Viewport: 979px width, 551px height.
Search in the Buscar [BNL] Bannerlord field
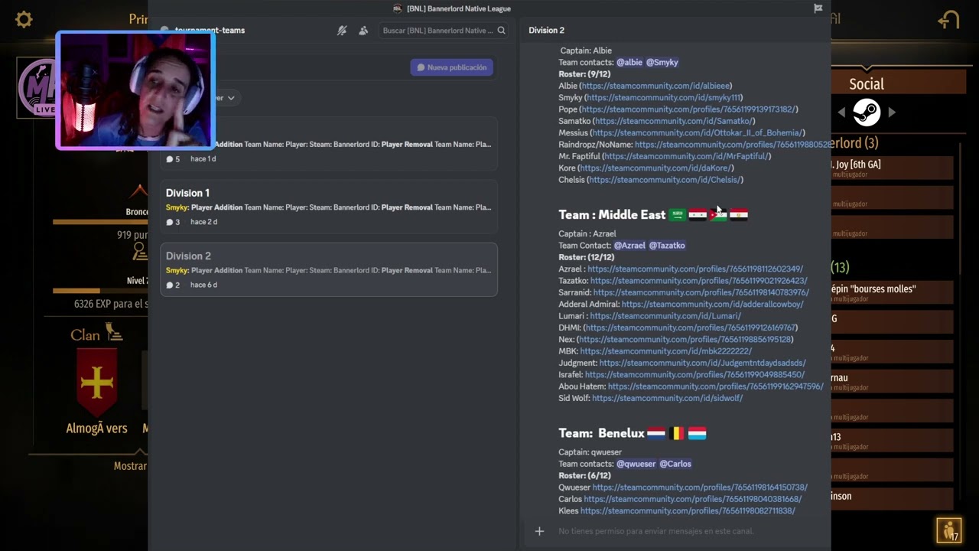[x=444, y=31]
